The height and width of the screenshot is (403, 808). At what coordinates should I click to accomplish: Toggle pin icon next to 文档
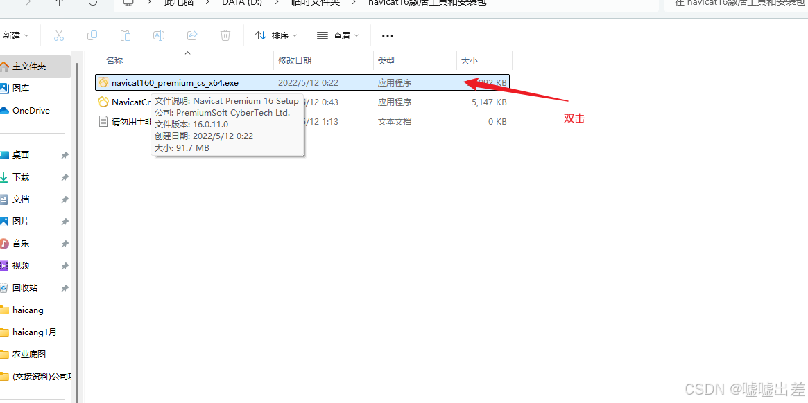65,199
